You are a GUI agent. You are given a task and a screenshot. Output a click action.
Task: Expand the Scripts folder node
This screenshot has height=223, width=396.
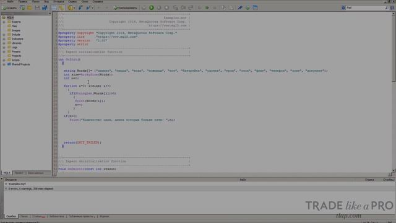point(4,60)
